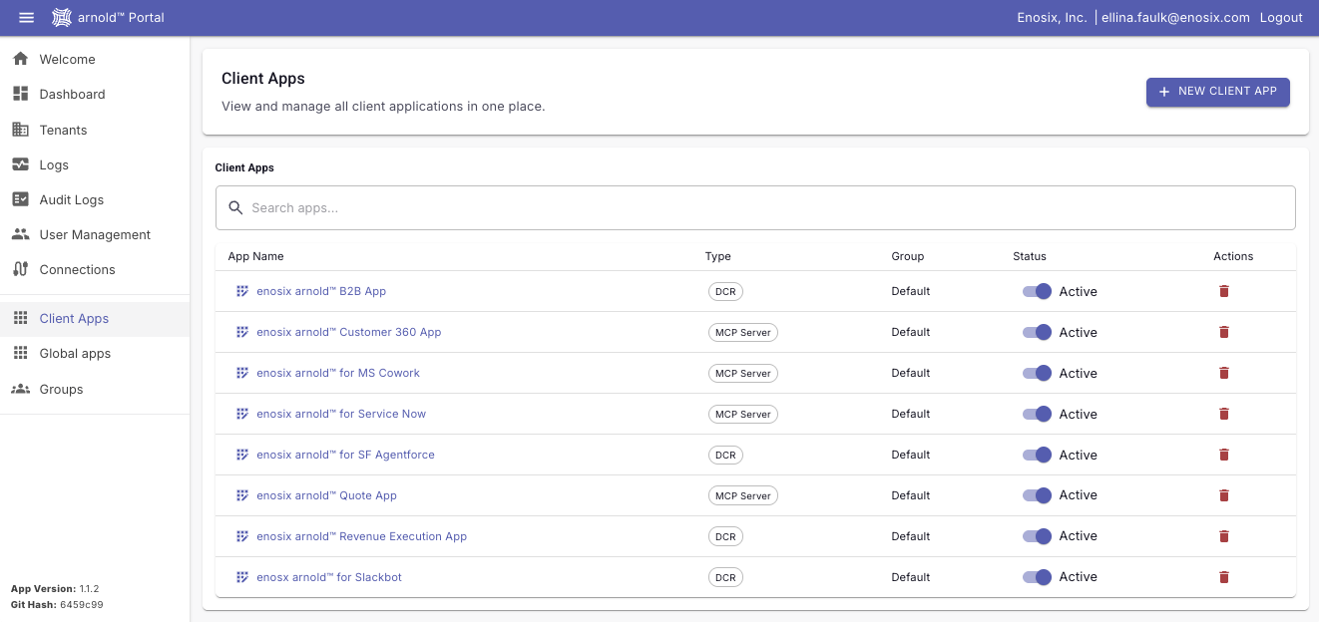
Task: Delete the arnold for Service Now app
Action: click(x=1224, y=414)
